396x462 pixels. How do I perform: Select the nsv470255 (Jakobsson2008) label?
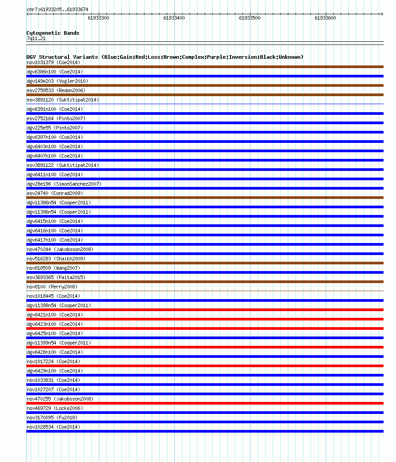pos(60,399)
